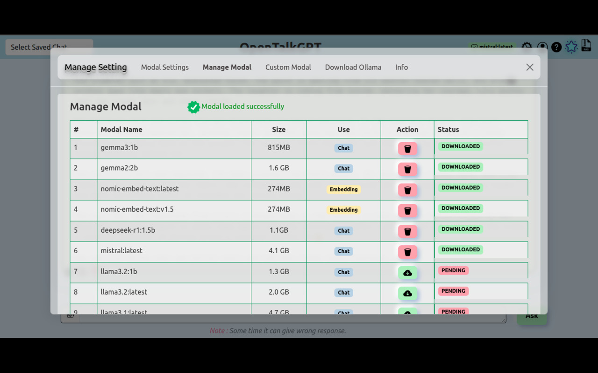Open the settings gear icon
The width and height of the screenshot is (598, 373).
(x=527, y=47)
